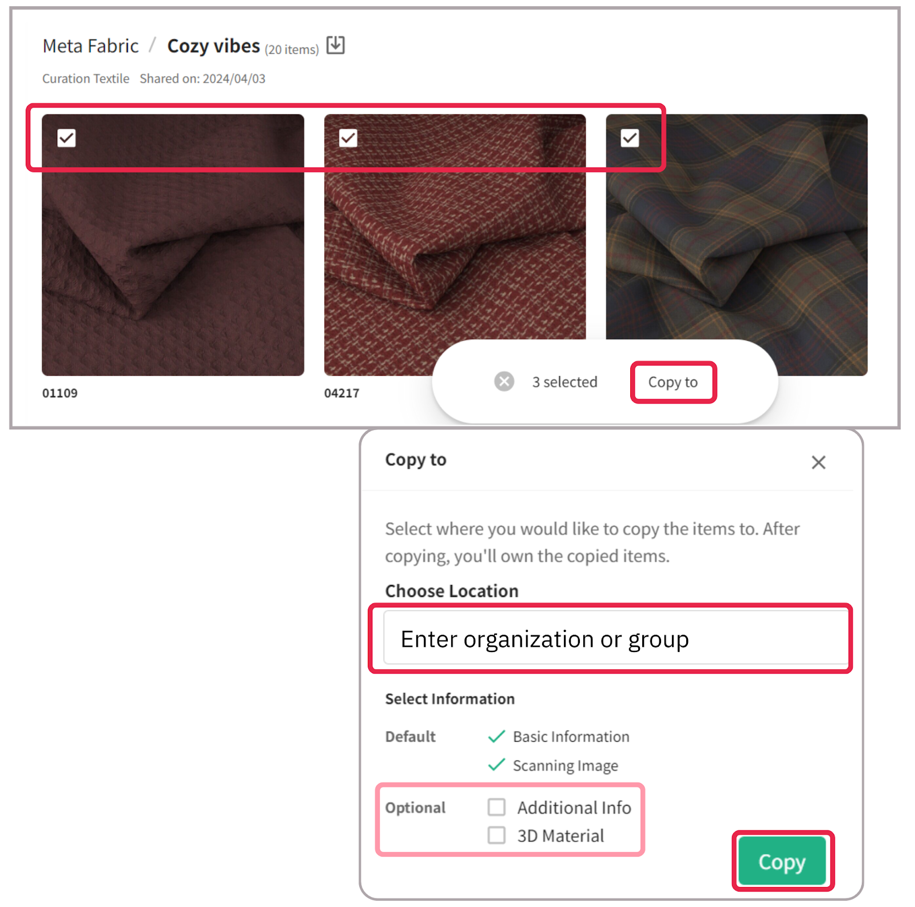Uncheck the 01109 fabric checkbox

(66, 138)
